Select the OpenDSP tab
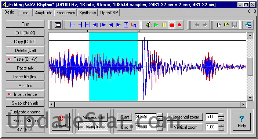 [109, 13]
